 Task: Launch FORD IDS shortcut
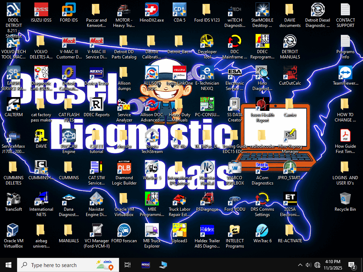(x=69, y=10)
